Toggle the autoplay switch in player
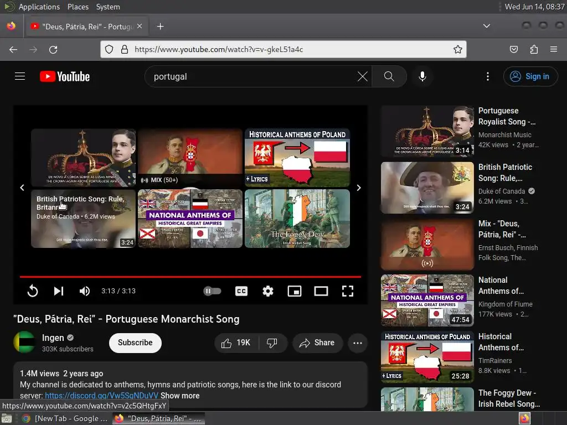The image size is (567, 425). (x=212, y=291)
